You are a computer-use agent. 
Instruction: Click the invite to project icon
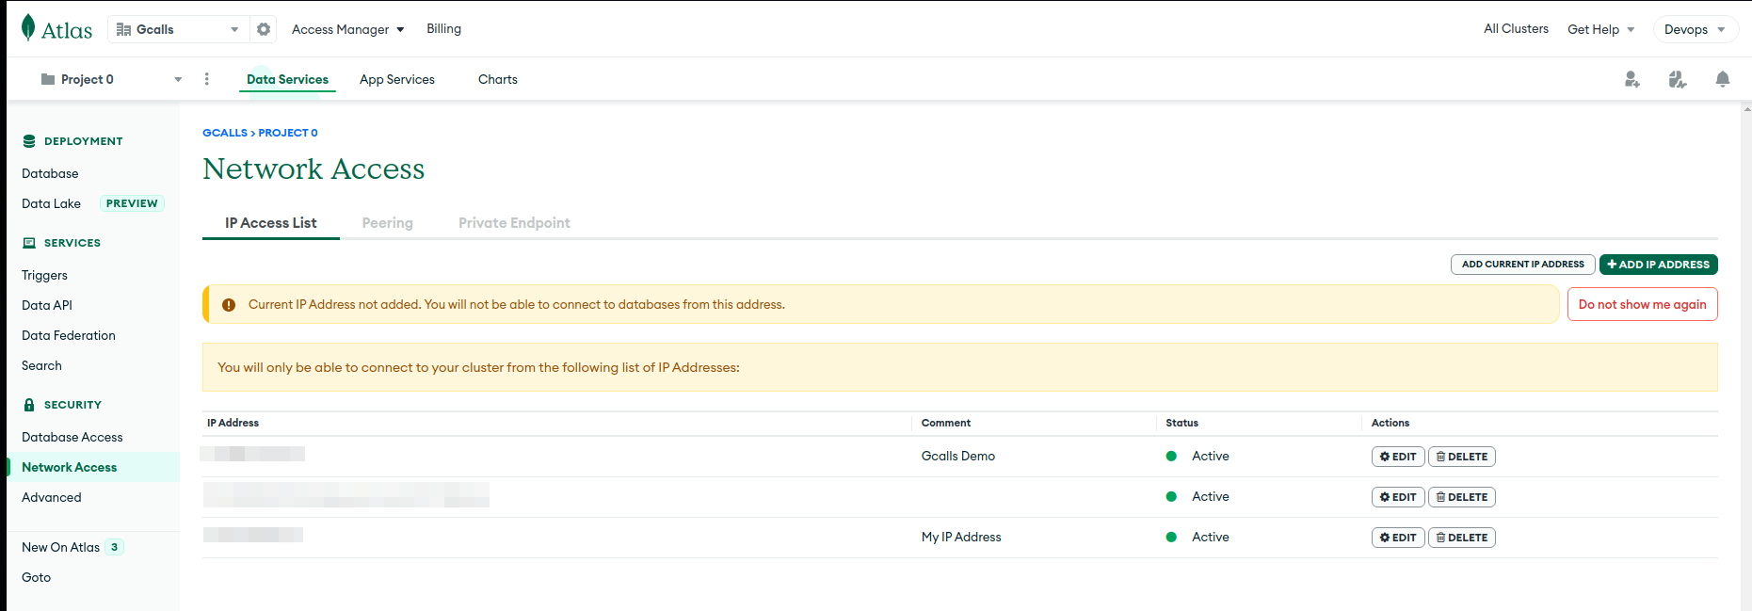[1632, 79]
